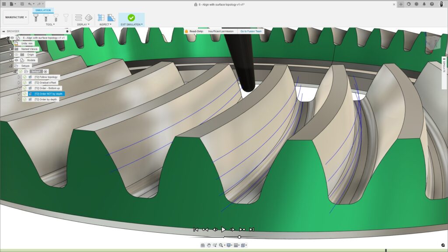Open the DISPLAY dropdown menu
The height and width of the screenshot is (252, 448).
click(x=83, y=24)
